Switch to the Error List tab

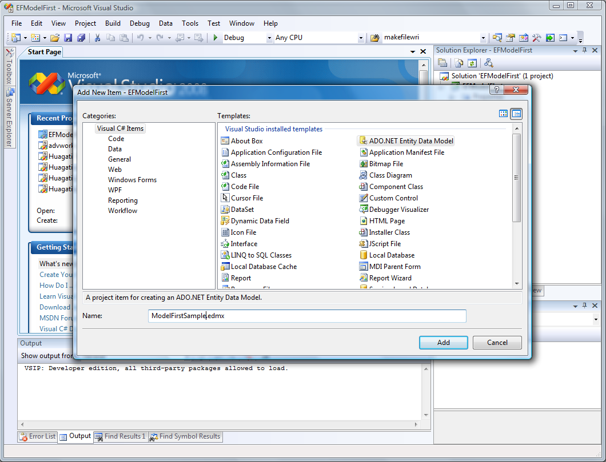[38, 436]
